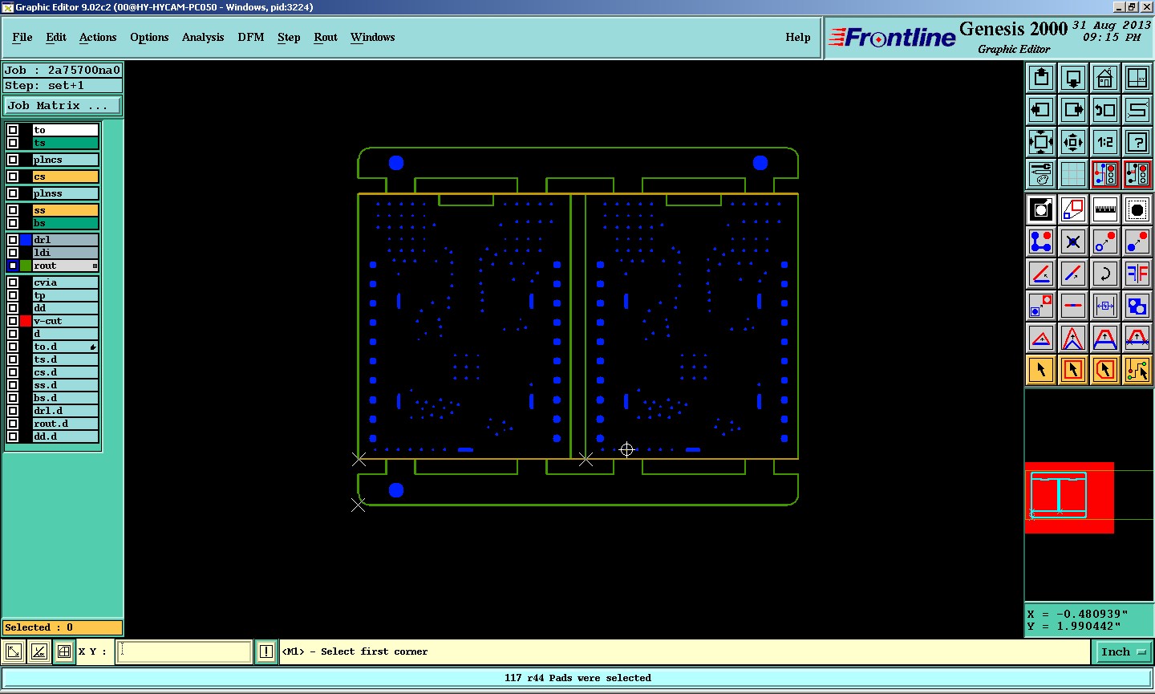Screen dimensions: 1155x694
Task: Select the plnss layer row
Action: (x=66, y=193)
